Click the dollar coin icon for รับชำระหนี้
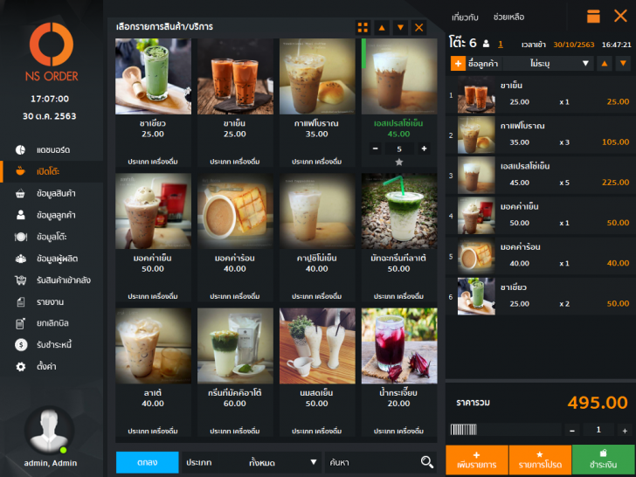Screen dimensions: 636x477 21,345
